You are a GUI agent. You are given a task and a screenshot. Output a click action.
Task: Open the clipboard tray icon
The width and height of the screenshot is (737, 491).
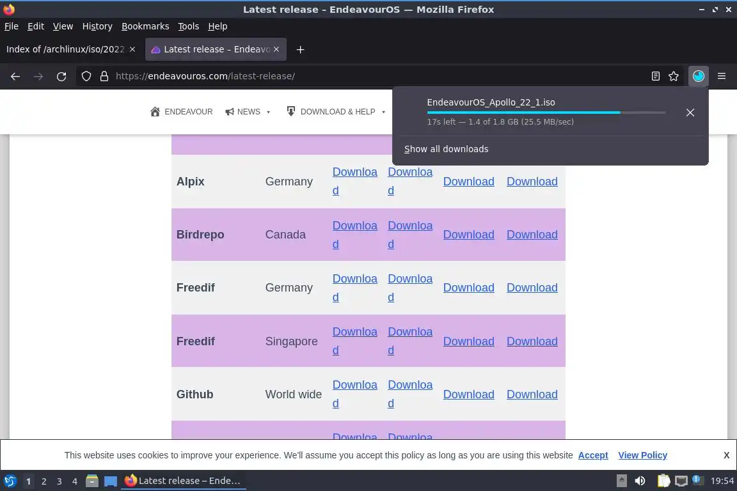(x=663, y=481)
